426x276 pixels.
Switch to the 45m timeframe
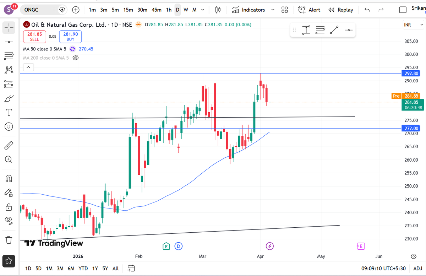point(157,10)
